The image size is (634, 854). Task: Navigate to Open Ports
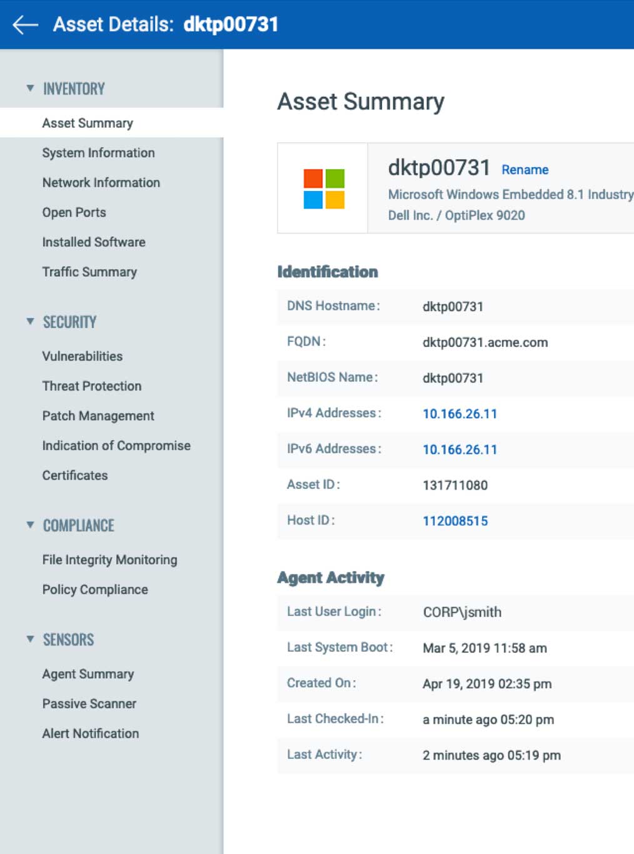tap(73, 212)
